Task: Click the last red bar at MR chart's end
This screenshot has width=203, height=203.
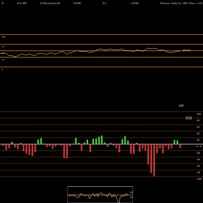Action: (180, 146)
